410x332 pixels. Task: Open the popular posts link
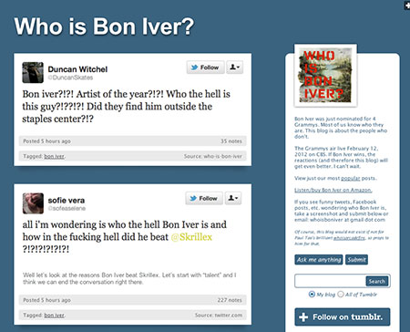pos(351,178)
